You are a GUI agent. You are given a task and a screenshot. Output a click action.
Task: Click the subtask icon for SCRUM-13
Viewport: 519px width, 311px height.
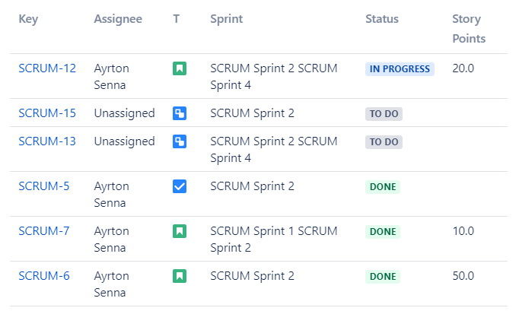pos(180,141)
